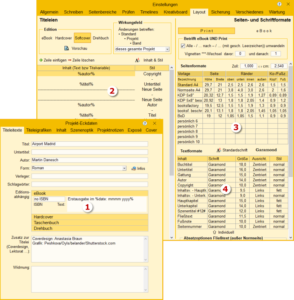Click the Untertitel input field
The height and width of the screenshot is (300, 294).
point(90,152)
